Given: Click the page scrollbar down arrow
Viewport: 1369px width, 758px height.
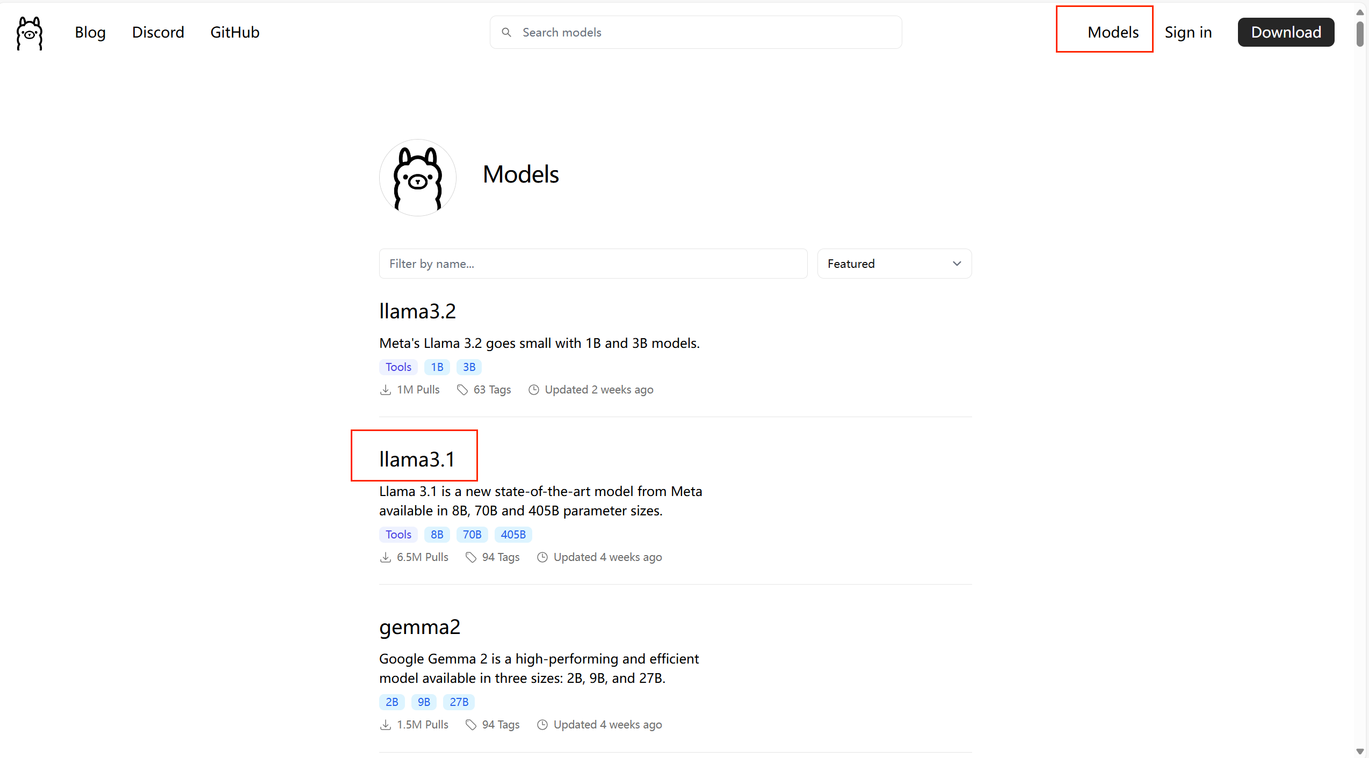Looking at the screenshot, I should point(1360,752).
